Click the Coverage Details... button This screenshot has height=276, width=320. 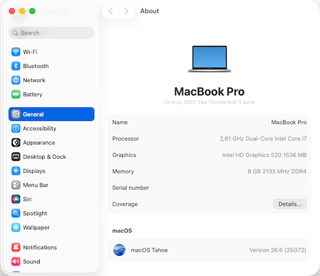(x=290, y=204)
